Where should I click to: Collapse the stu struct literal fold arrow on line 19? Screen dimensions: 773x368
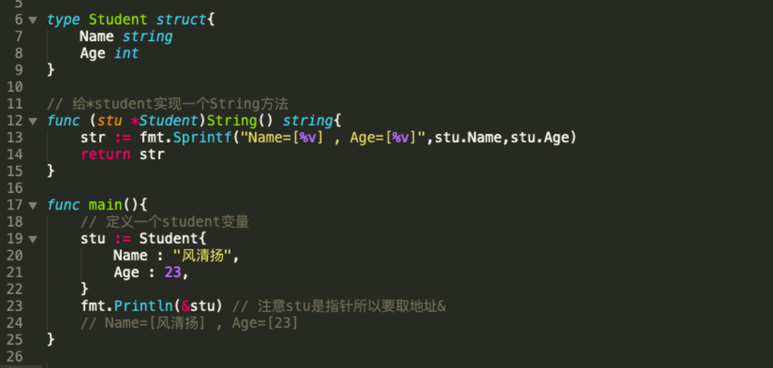click(33, 239)
